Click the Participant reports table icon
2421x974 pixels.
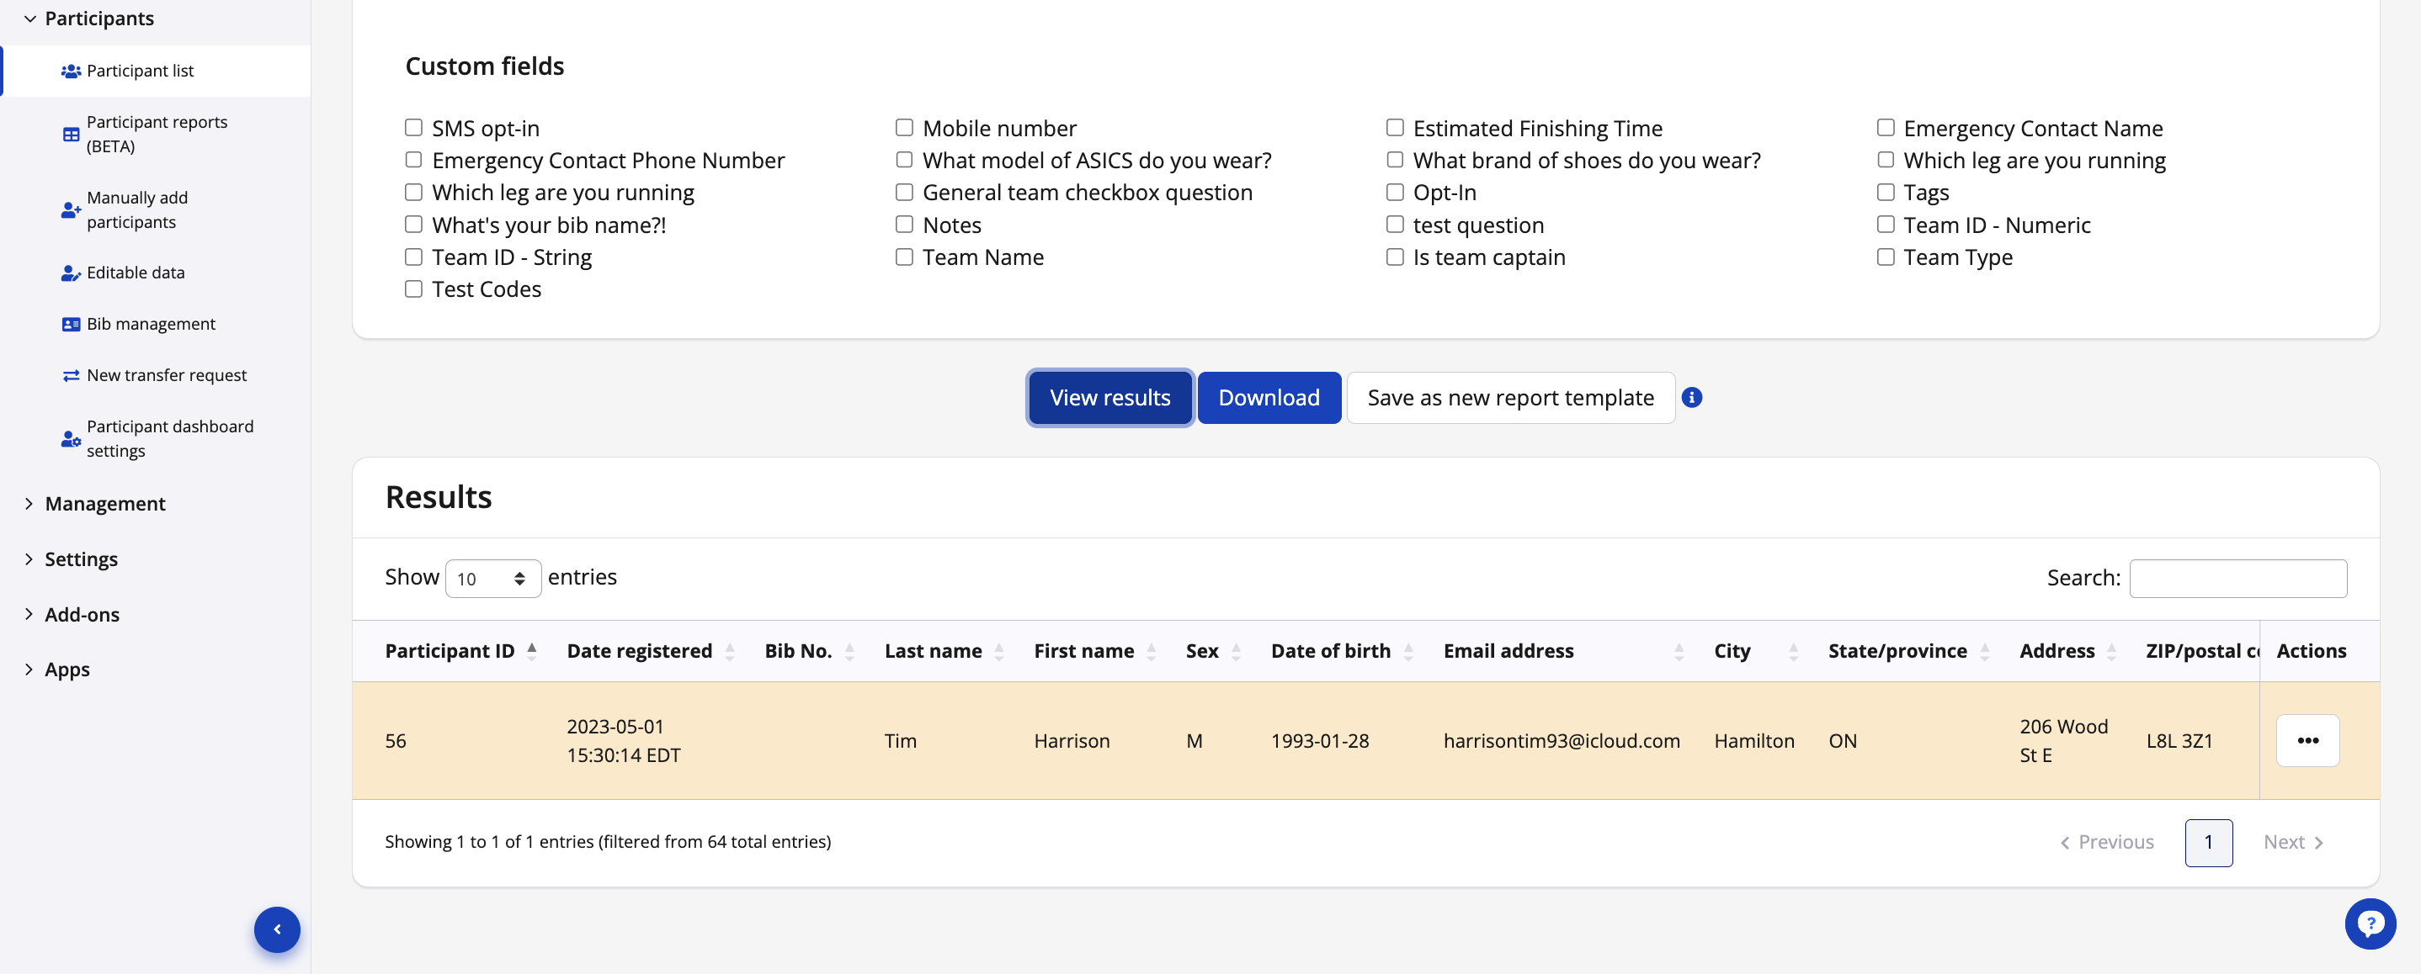71,135
